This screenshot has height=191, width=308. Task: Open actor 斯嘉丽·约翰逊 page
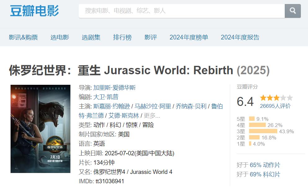click(112, 107)
